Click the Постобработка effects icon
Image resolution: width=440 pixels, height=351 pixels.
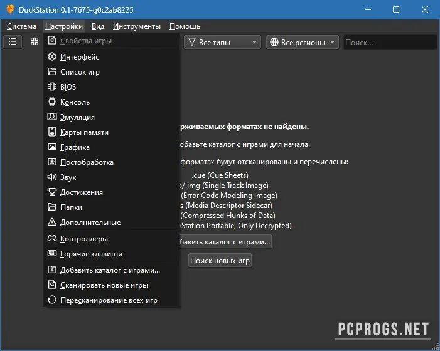pos(52,162)
